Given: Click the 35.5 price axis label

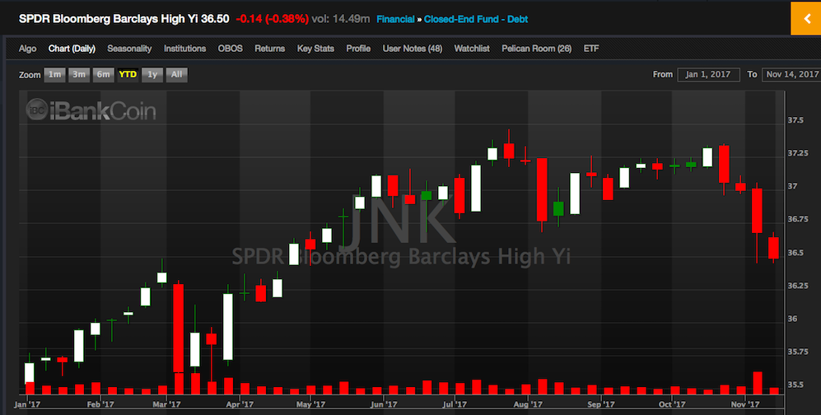Looking at the screenshot, I should (x=795, y=385).
